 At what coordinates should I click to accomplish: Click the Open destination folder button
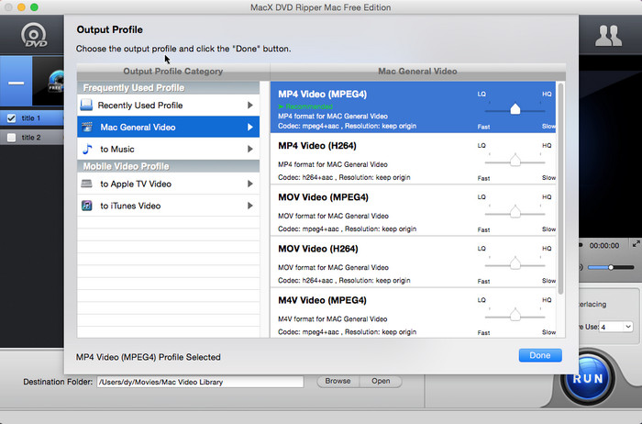click(x=381, y=381)
